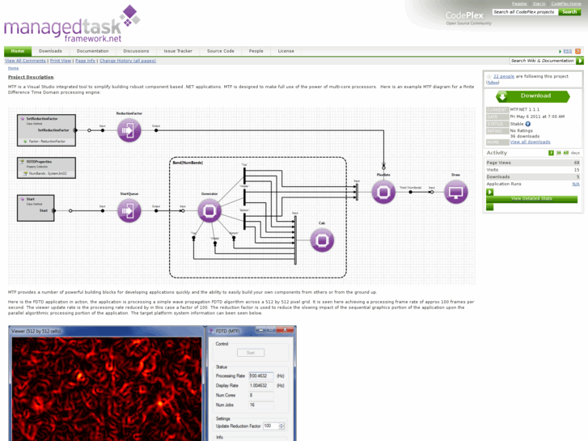Viewport: 588px width, 441px height.
Task: Click the Display Rate value field
Action: pos(261,386)
